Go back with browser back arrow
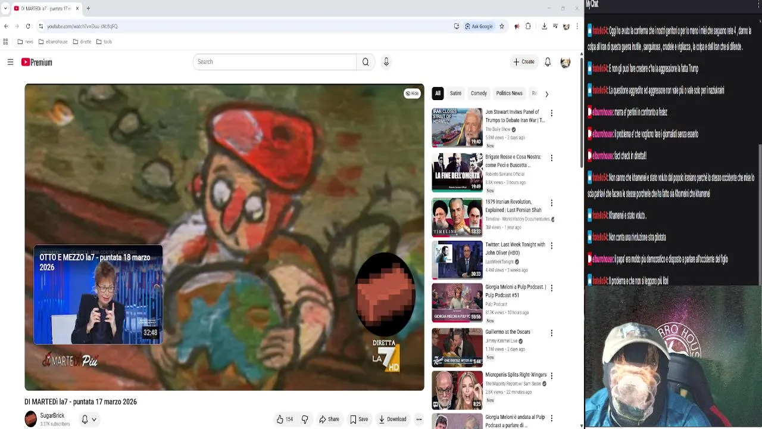This screenshot has height=429, width=762. [x=6, y=26]
